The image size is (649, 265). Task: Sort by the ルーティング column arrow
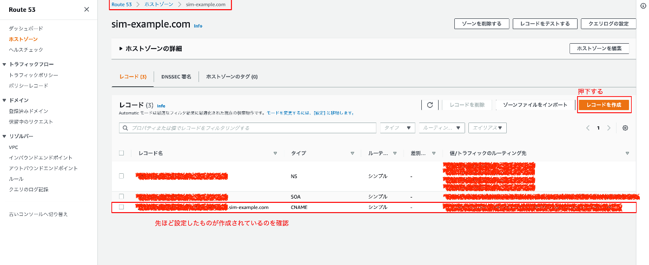pos(395,153)
